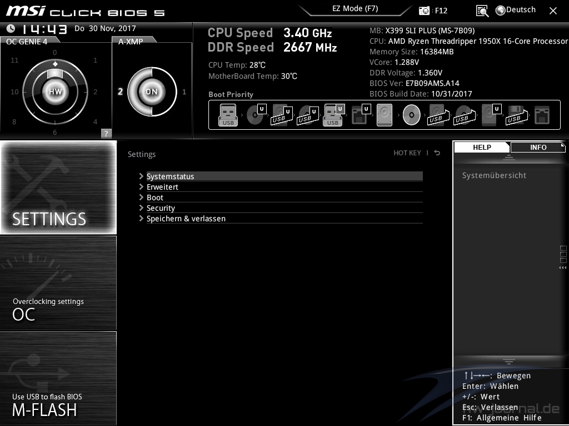
Task: Open the OC overclocking settings panel
Action: [58, 283]
